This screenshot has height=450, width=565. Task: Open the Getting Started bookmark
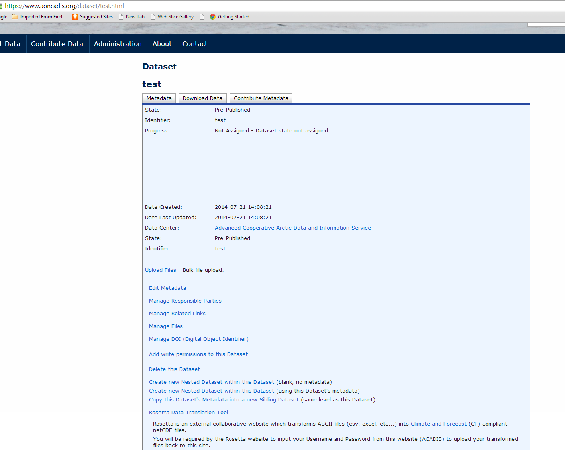click(230, 17)
